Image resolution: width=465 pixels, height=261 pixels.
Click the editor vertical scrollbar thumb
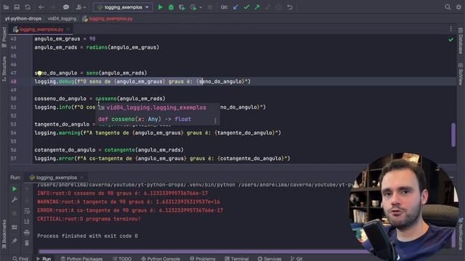(x=453, y=135)
